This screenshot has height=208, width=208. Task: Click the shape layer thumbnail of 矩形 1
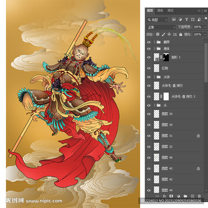(x=157, y=57)
